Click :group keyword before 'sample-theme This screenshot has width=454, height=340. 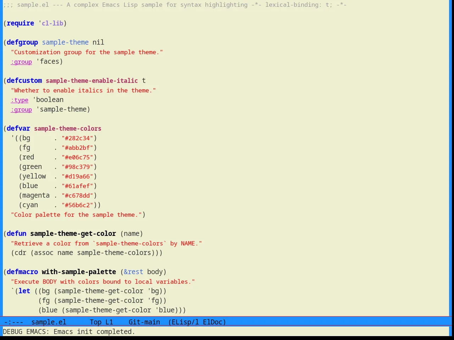coord(21,109)
